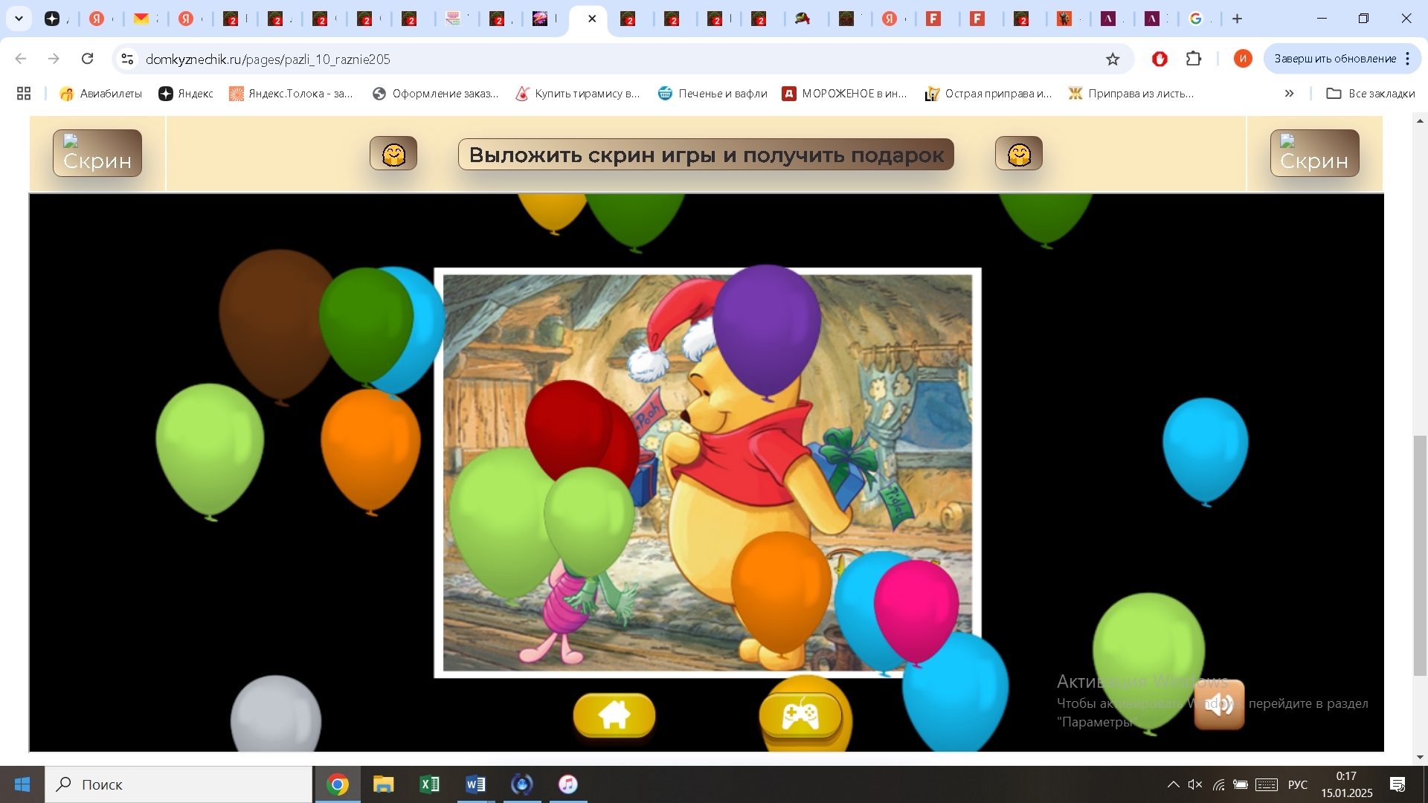Open the Extensions puzzle icon

click(x=1194, y=59)
